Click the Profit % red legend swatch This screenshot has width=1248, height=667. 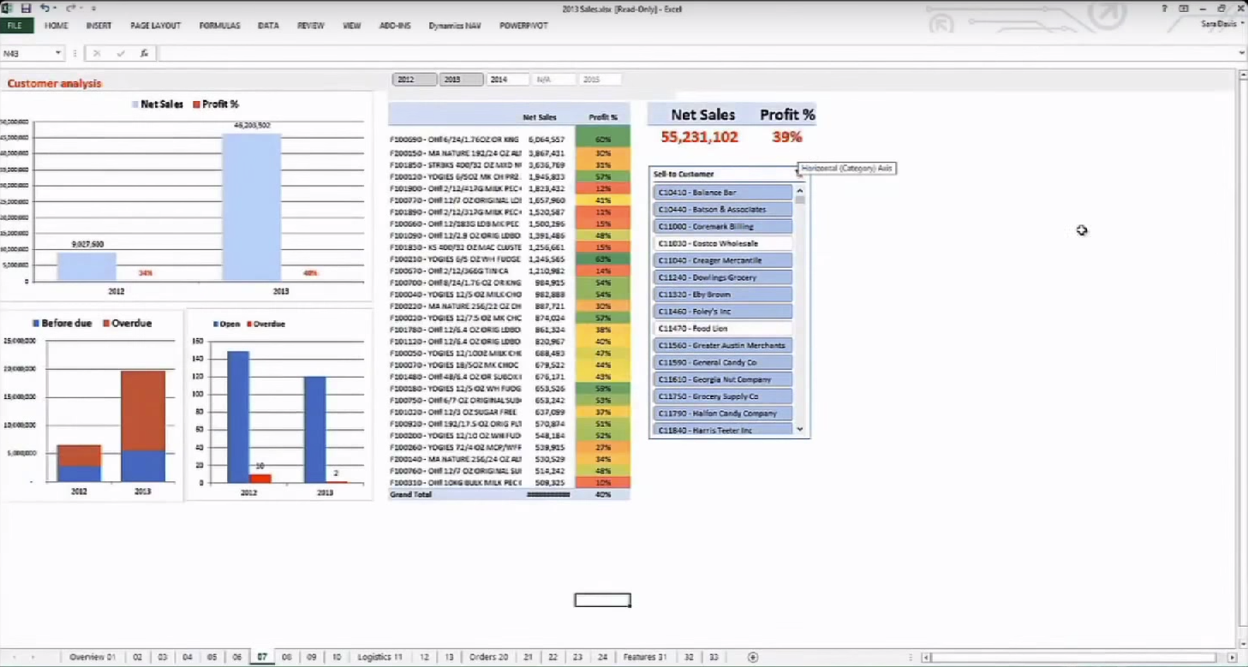click(x=196, y=104)
